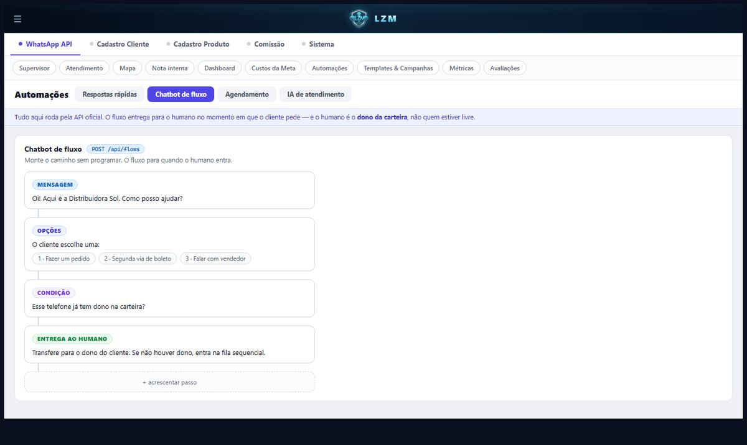
Task: Switch to Respostas rápidas sub-tab
Action: pyautogui.click(x=110, y=94)
